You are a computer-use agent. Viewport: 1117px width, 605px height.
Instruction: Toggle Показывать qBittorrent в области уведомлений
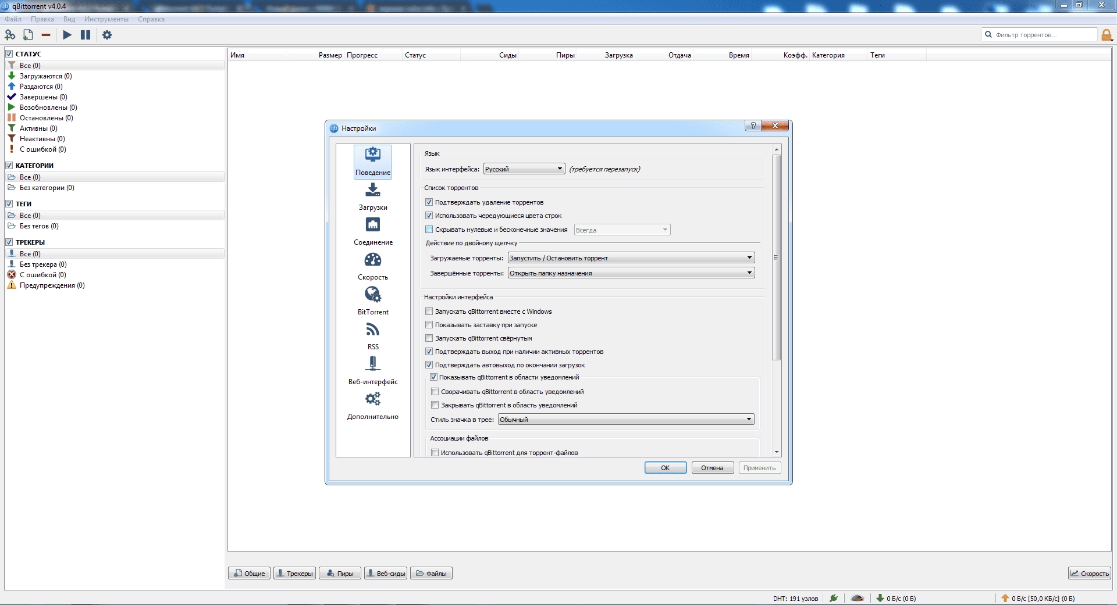pyautogui.click(x=433, y=377)
